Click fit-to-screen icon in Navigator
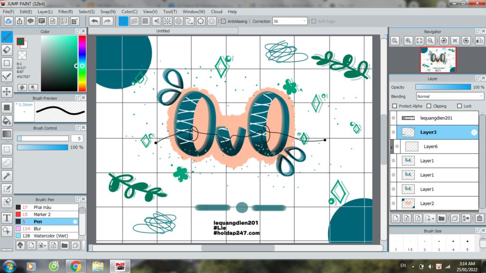 pos(420,41)
